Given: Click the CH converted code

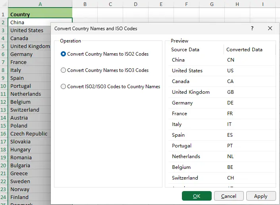Looking at the screenshot, I should (x=230, y=178).
